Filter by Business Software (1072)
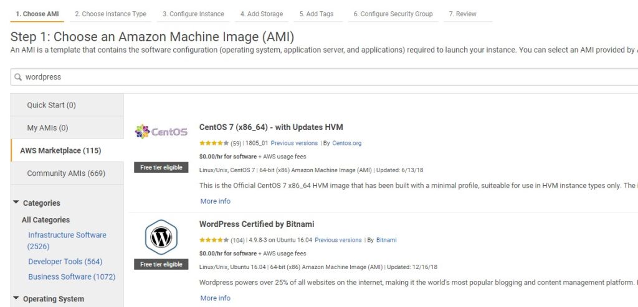Image resolution: width=638 pixels, height=307 pixels. (72, 277)
